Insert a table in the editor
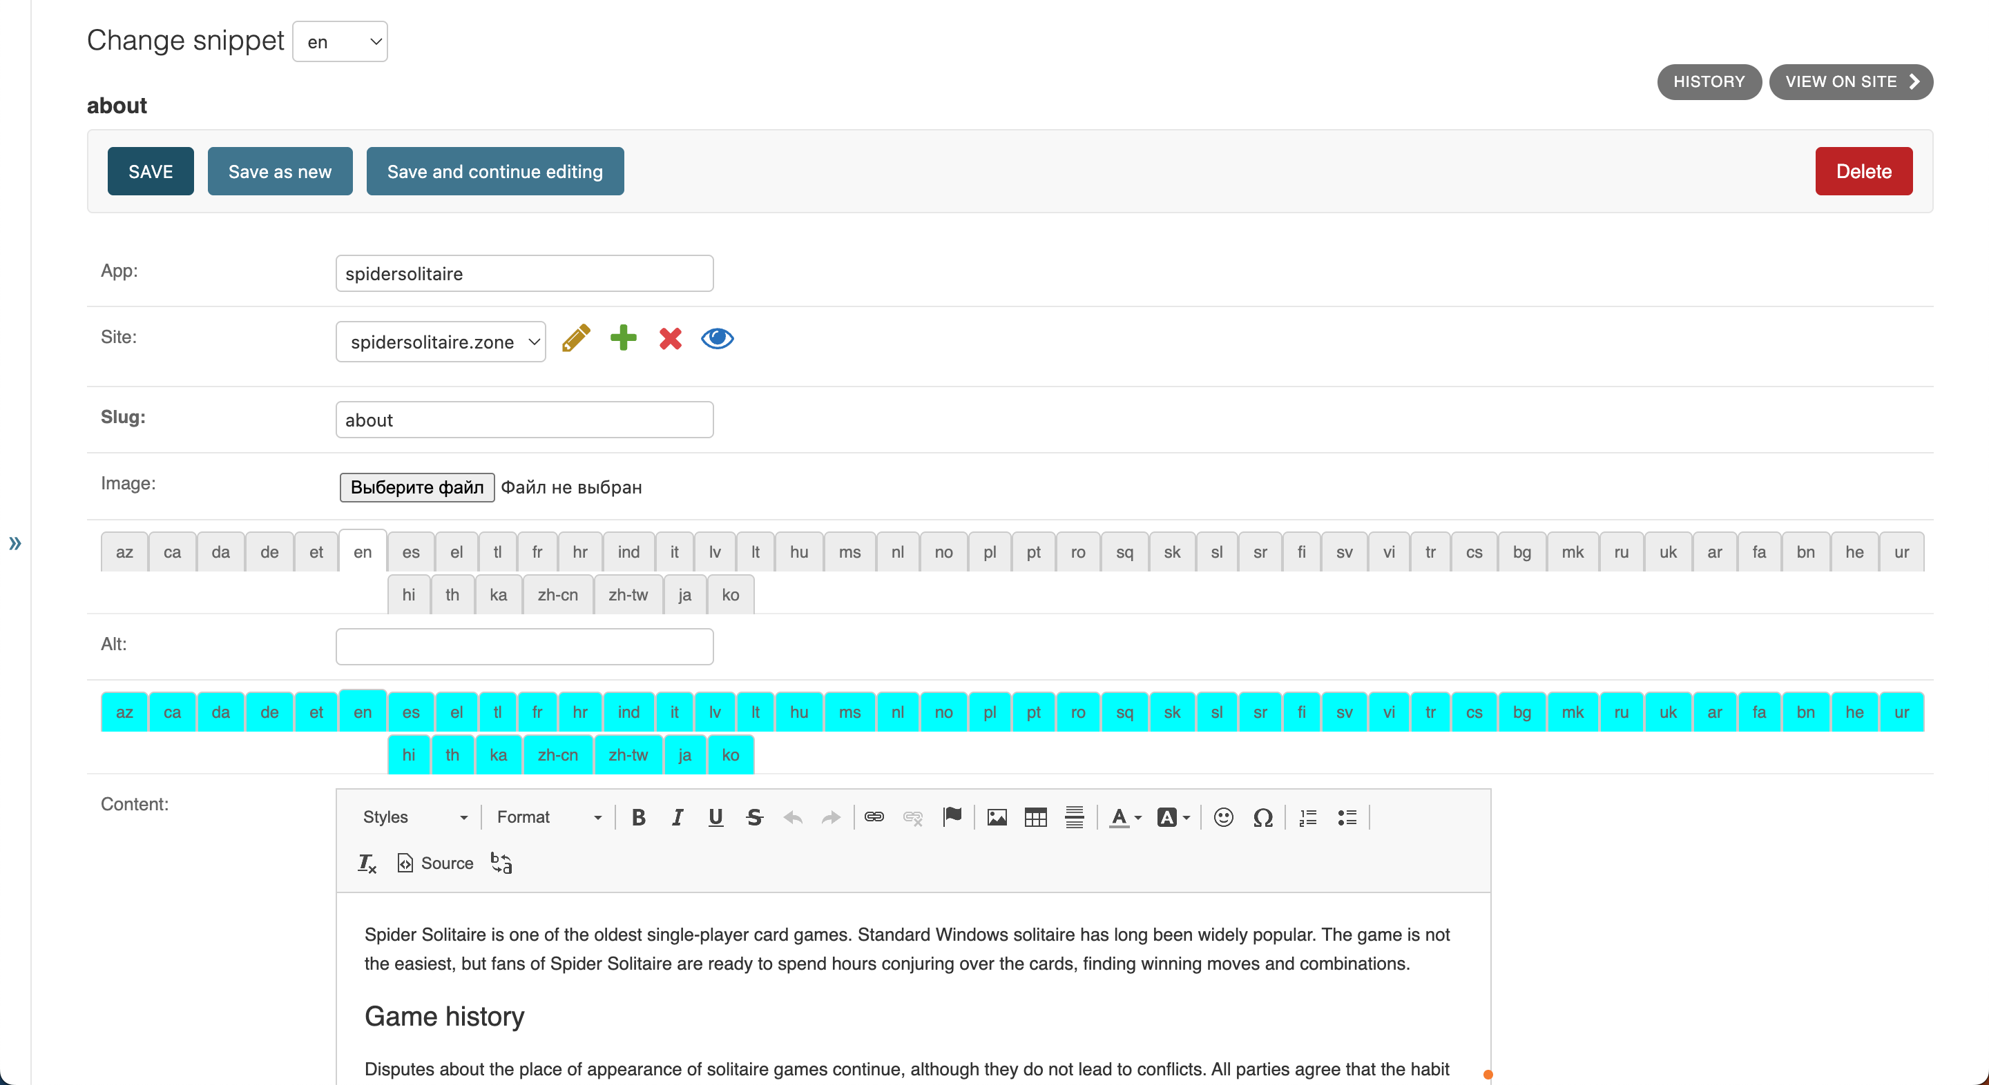 click(x=1035, y=817)
